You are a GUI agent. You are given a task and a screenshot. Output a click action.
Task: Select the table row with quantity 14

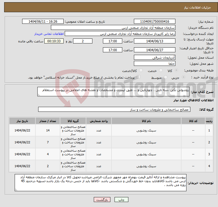tap(111, 130)
